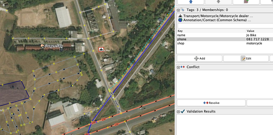Click the tag icon beside Tags: 3

[182, 10]
